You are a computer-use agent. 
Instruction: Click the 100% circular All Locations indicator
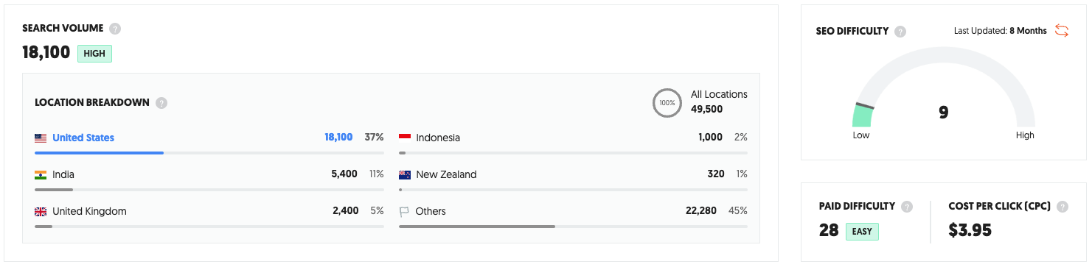point(667,103)
